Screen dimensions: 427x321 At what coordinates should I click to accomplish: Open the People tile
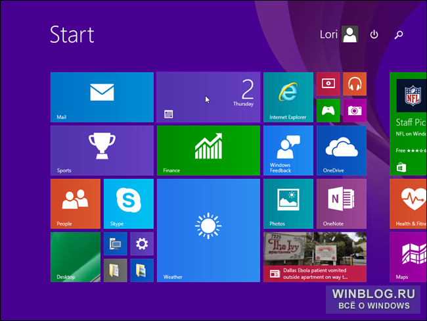pyautogui.click(x=76, y=204)
